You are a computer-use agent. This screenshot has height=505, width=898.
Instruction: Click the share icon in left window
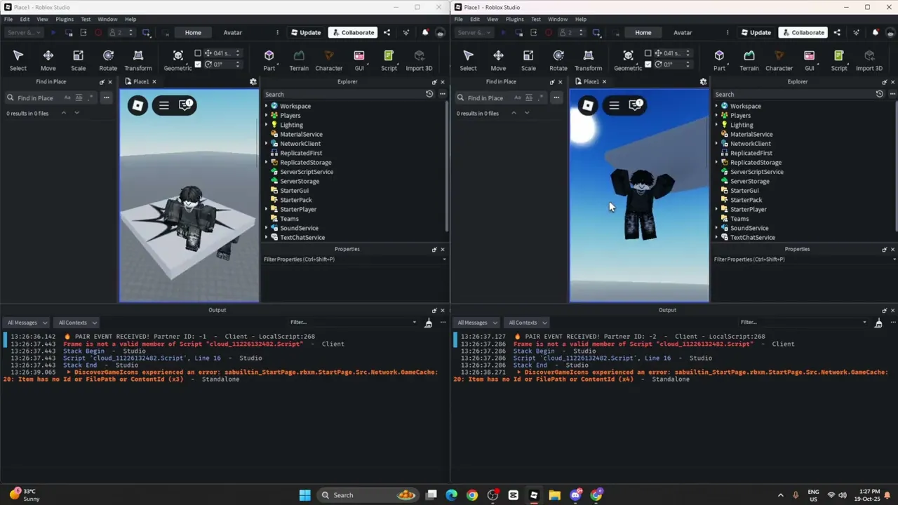pos(387,32)
